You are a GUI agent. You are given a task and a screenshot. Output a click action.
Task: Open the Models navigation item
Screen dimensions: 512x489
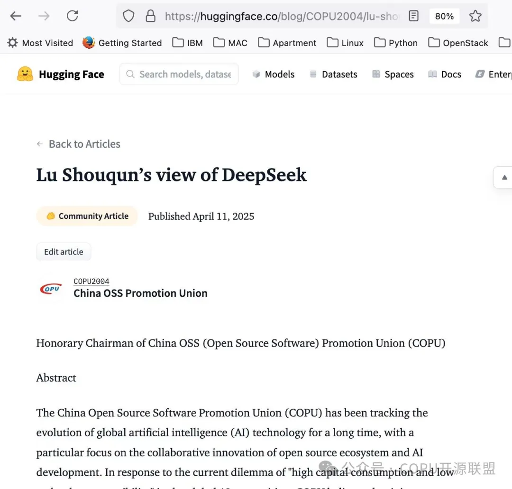coord(274,74)
